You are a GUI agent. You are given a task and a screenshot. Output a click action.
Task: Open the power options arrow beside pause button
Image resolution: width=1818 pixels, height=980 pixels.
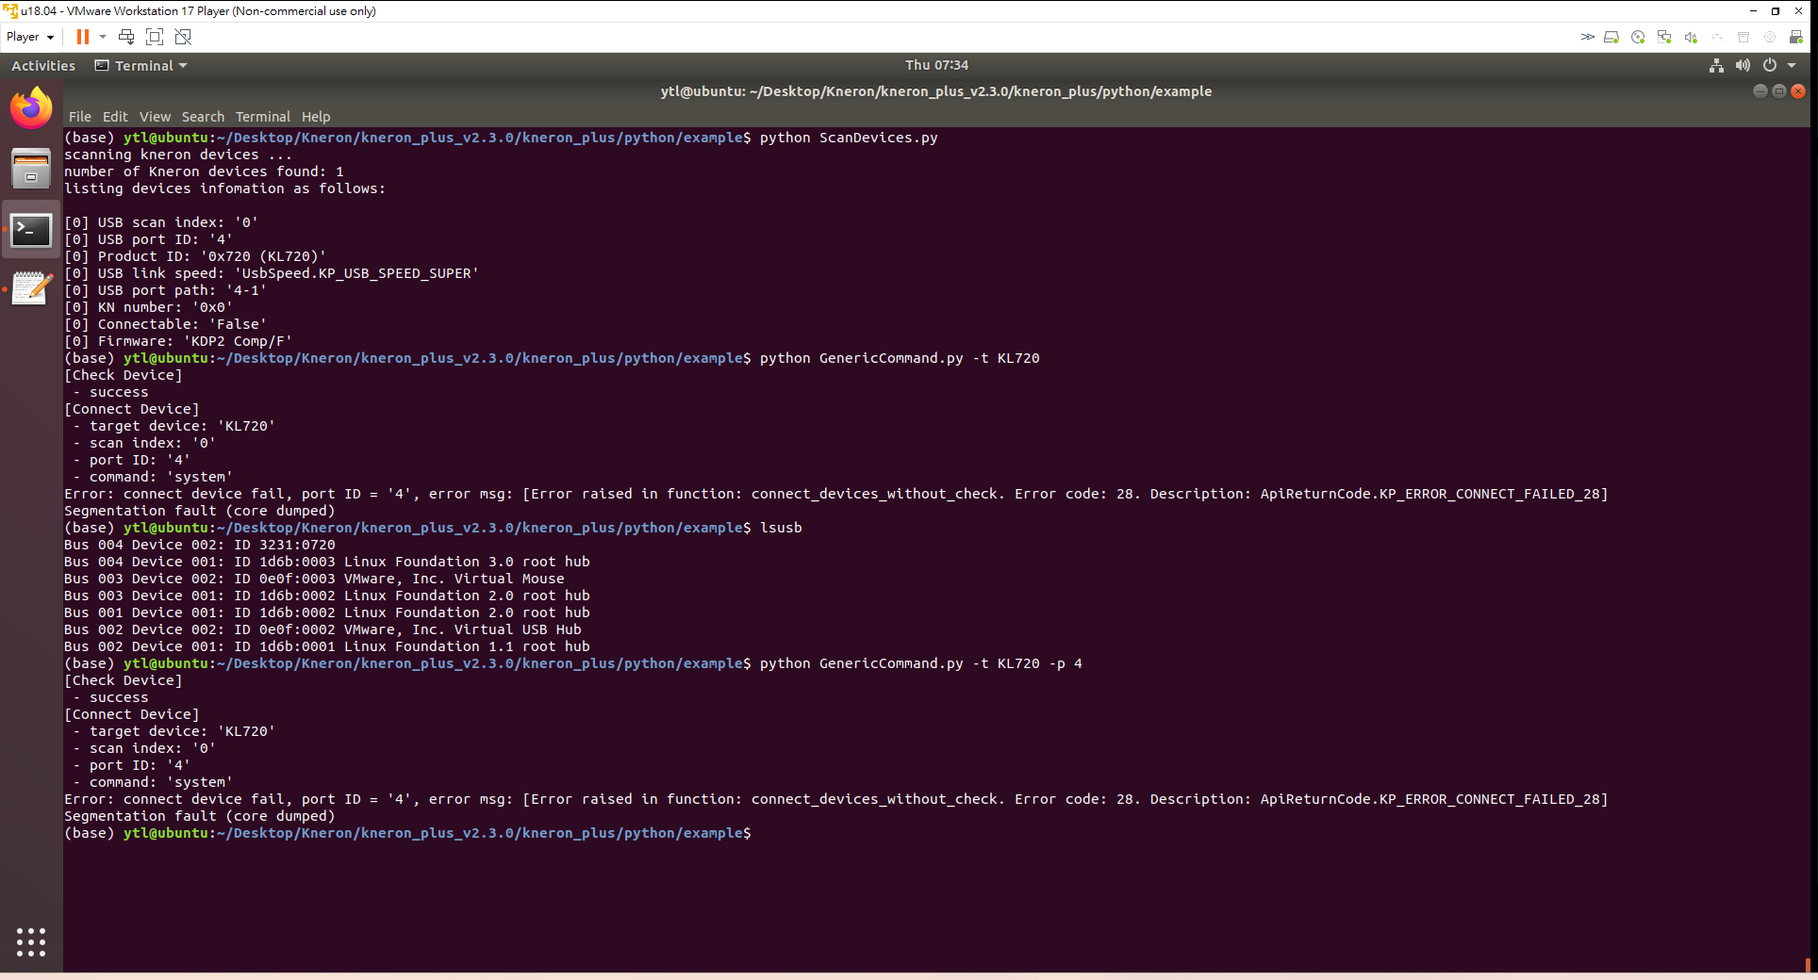click(x=103, y=37)
